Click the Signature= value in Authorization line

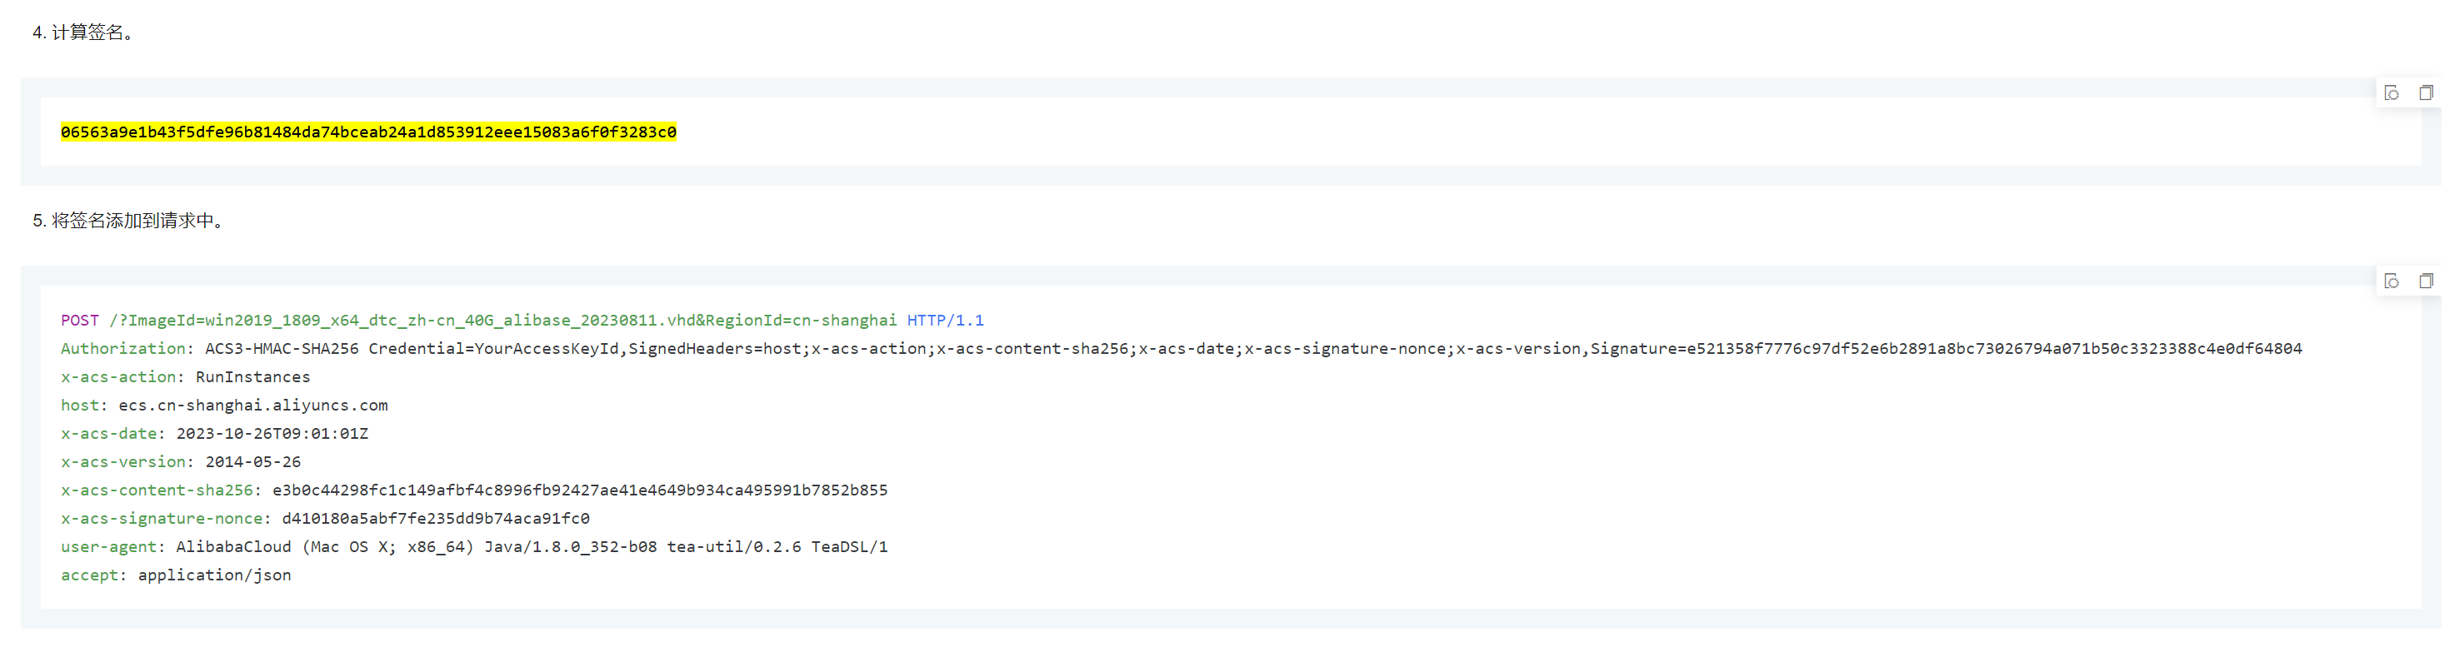tap(1993, 350)
